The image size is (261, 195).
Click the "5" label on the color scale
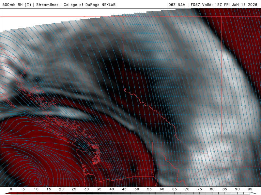point(23,189)
